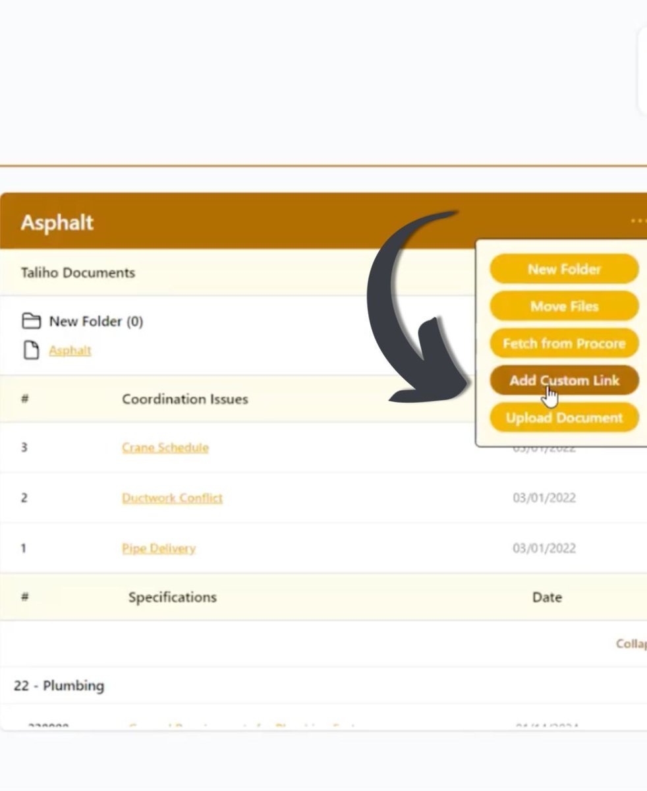Click the highlighted Add Custom Link option
647x791 pixels.
coord(564,380)
